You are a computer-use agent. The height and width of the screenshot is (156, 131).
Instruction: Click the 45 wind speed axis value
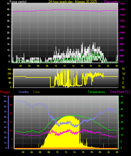[x=8, y=10]
